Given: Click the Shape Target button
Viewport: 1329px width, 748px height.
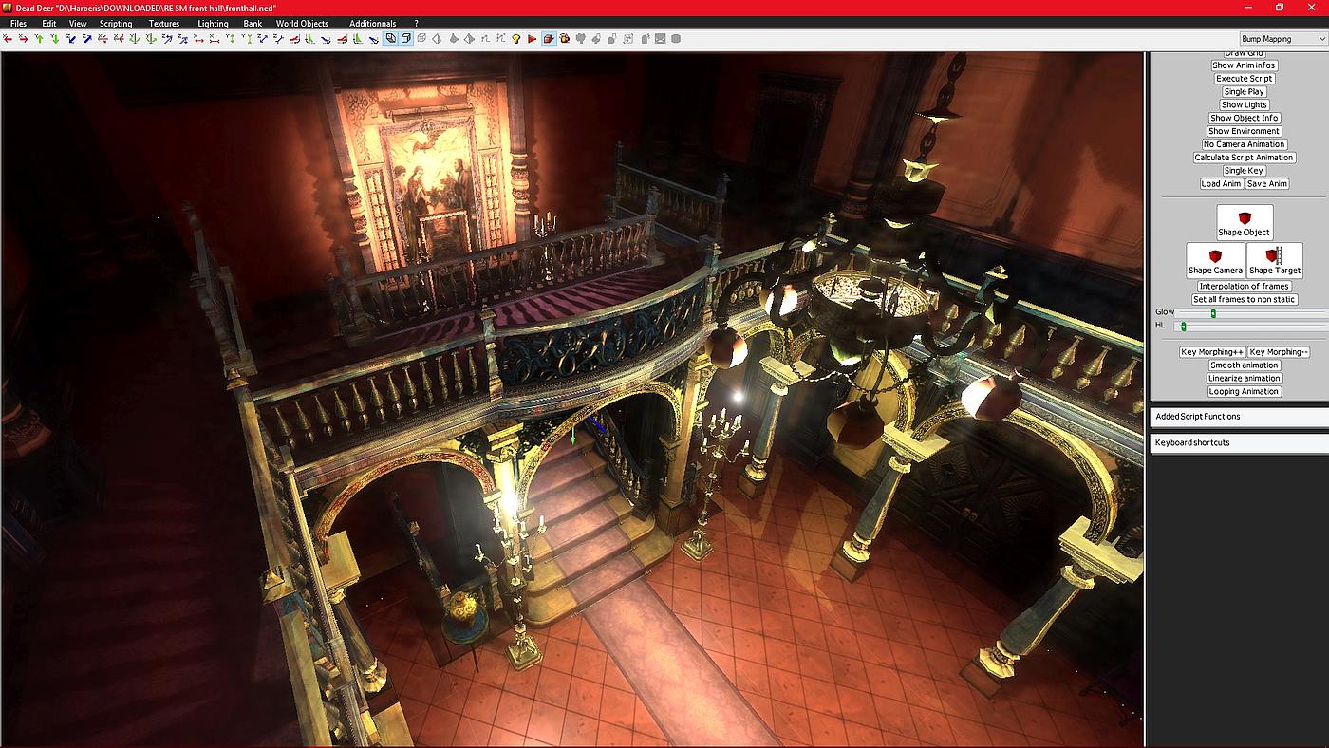Looking at the screenshot, I should coord(1275,260).
